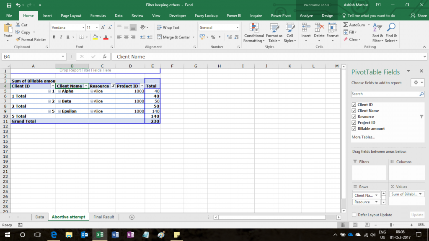This screenshot has width=429, height=241.
Task: Click Merge & Center button
Action: click(x=173, y=37)
